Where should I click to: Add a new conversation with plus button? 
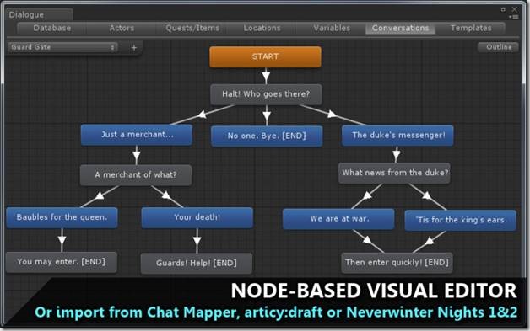coord(134,47)
